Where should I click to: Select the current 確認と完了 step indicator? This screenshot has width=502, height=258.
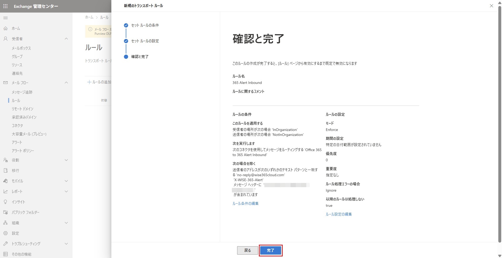pos(126,57)
